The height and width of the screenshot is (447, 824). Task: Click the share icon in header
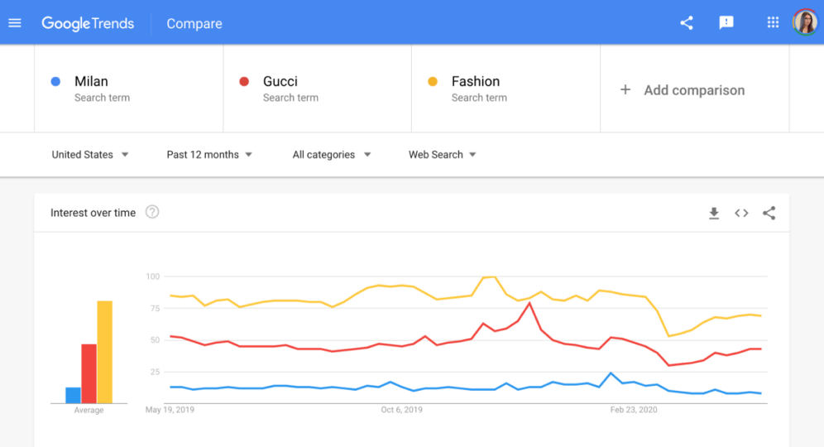pyautogui.click(x=687, y=22)
